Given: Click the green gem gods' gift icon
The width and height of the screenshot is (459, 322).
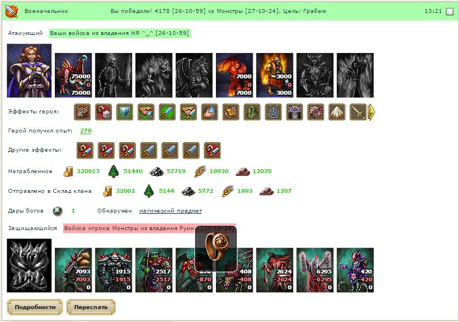Looking at the screenshot, I should point(58,211).
